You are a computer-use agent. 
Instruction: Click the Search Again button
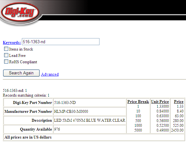point(21,73)
